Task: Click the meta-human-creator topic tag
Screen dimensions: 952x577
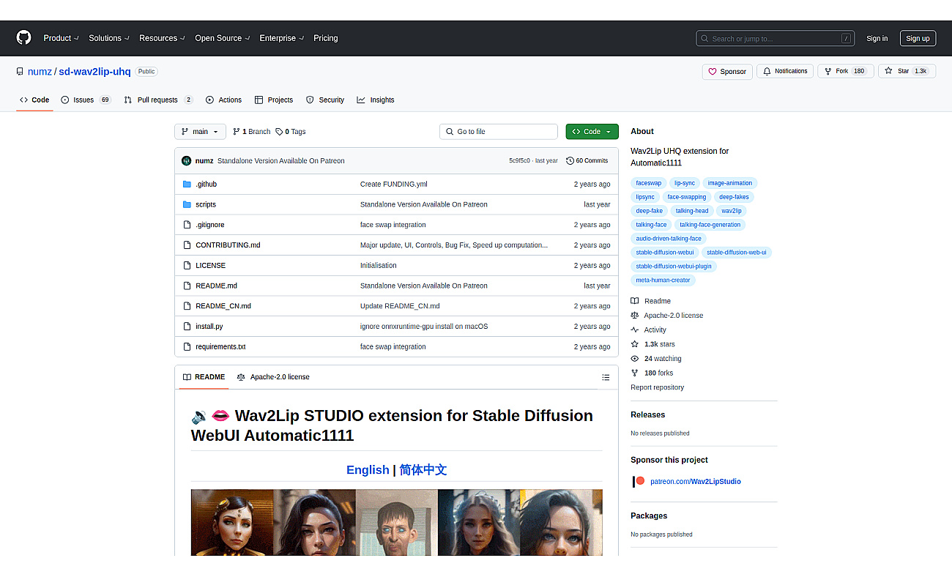Action: tap(663, 280)
